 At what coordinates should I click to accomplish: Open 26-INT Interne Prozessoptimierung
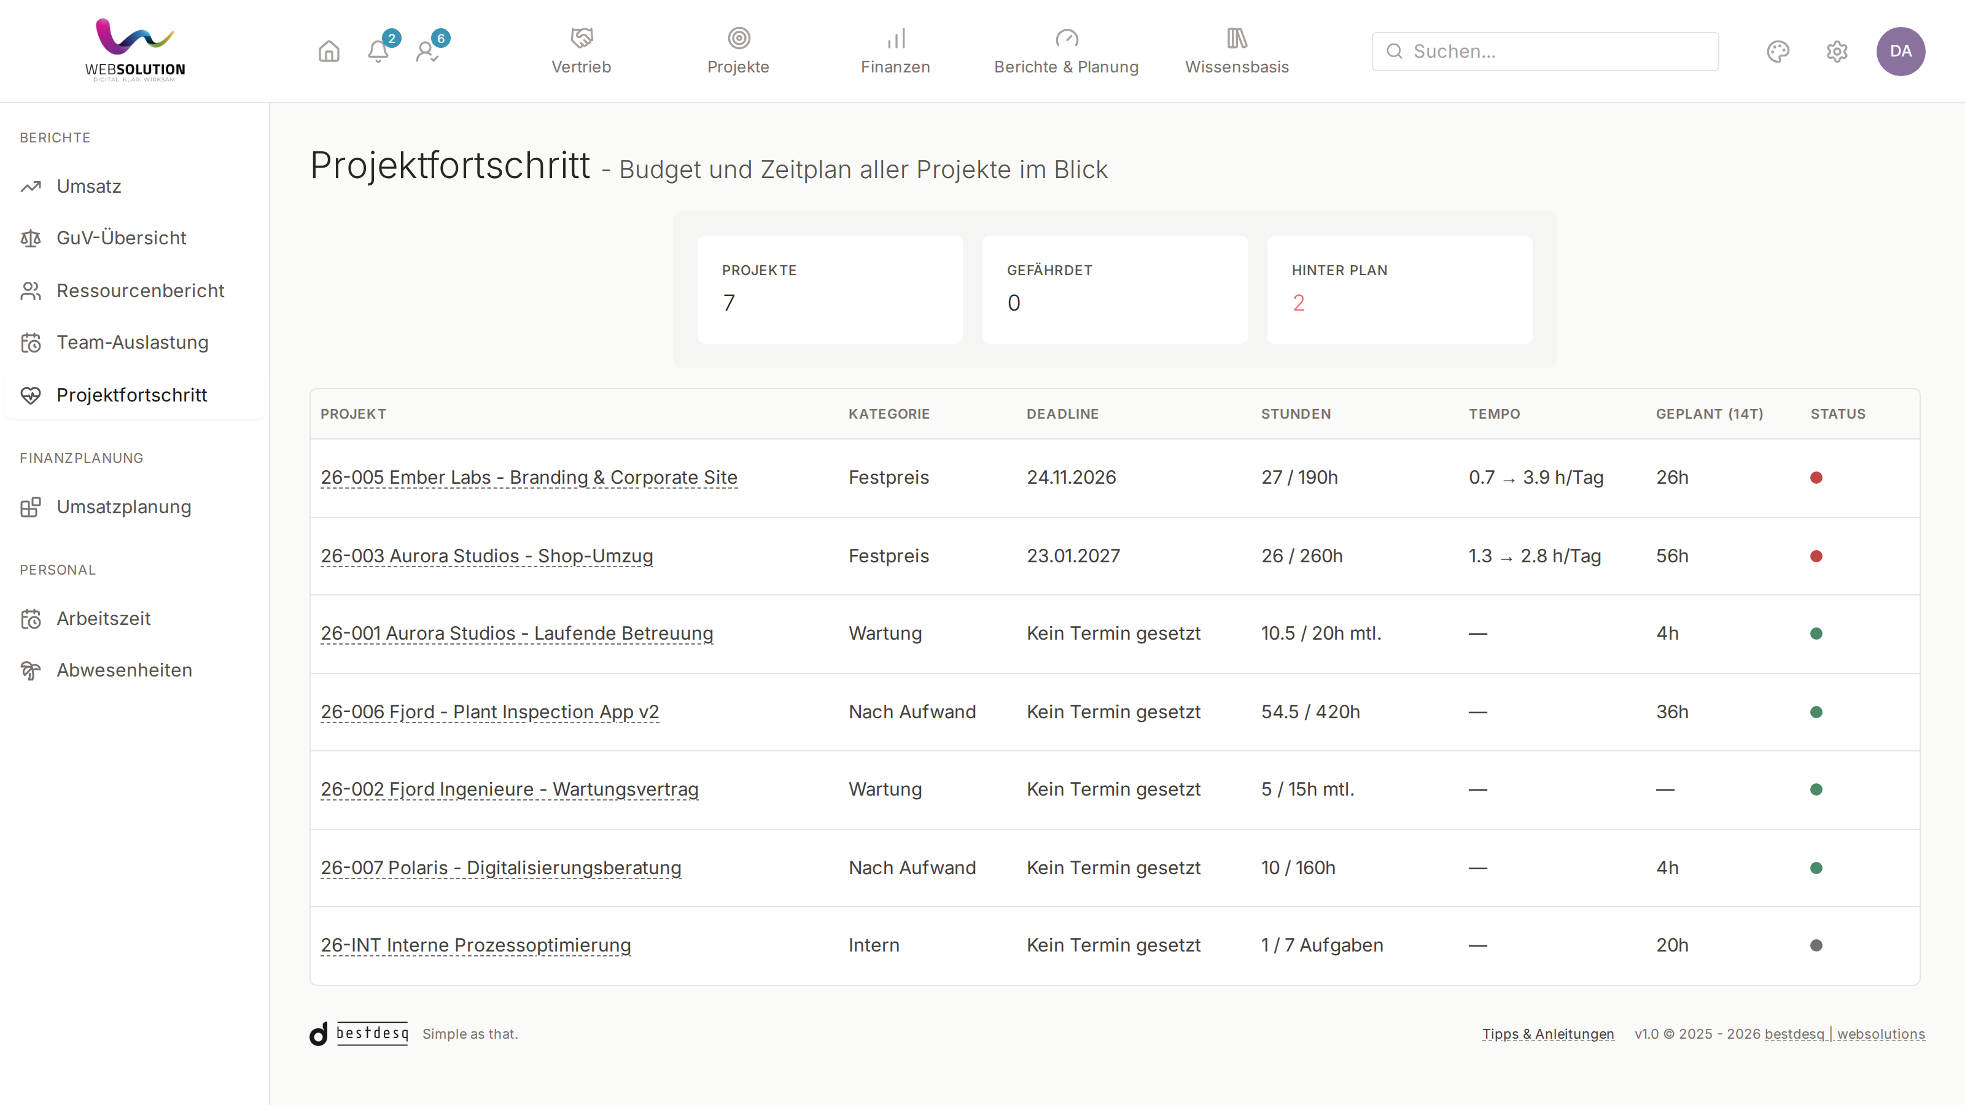(x=475, y=945)
